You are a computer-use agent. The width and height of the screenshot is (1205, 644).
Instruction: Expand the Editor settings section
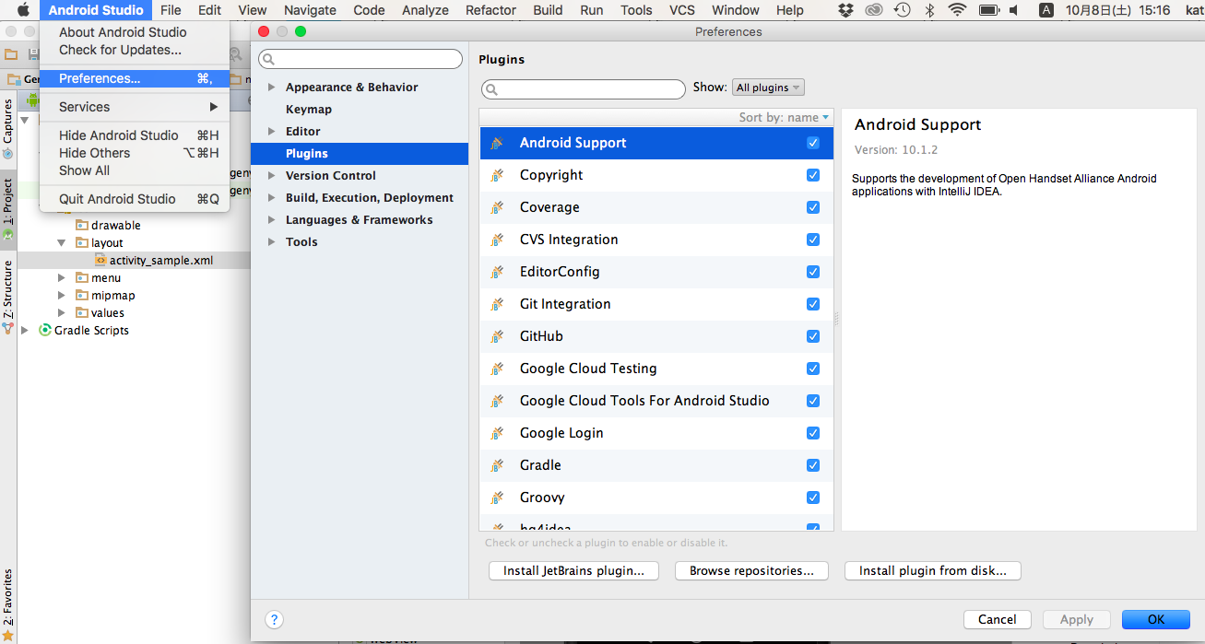coord(271,132)
